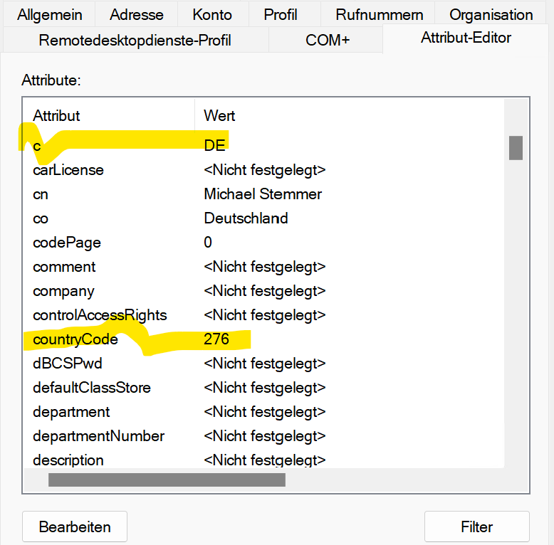554x545 pixels.
Task: Pick the department attribute row
Action: [x=71, y=412]
